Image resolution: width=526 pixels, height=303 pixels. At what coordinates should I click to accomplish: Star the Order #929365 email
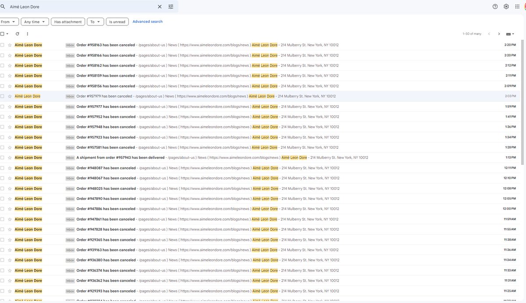(10, 240)
